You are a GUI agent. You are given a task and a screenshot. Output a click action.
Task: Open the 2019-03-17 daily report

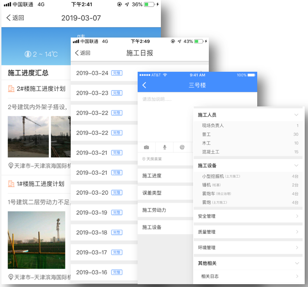click(104, 252)
